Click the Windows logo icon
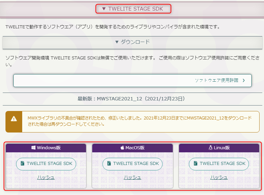 pos(33,148)
